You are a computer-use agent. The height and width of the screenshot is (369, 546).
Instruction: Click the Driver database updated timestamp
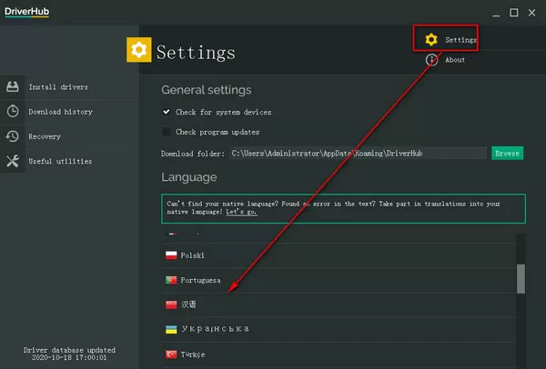(x=69, y=354)
